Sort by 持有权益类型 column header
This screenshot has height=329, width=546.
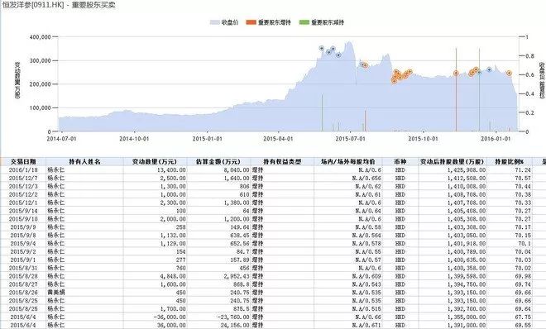coord(282,162)
